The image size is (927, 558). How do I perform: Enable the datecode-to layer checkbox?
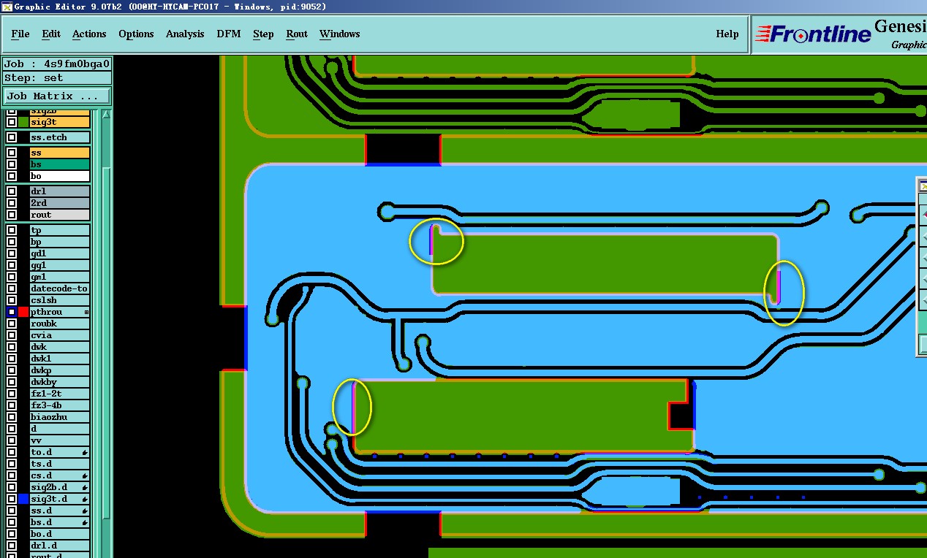click(x=12, y=288)
